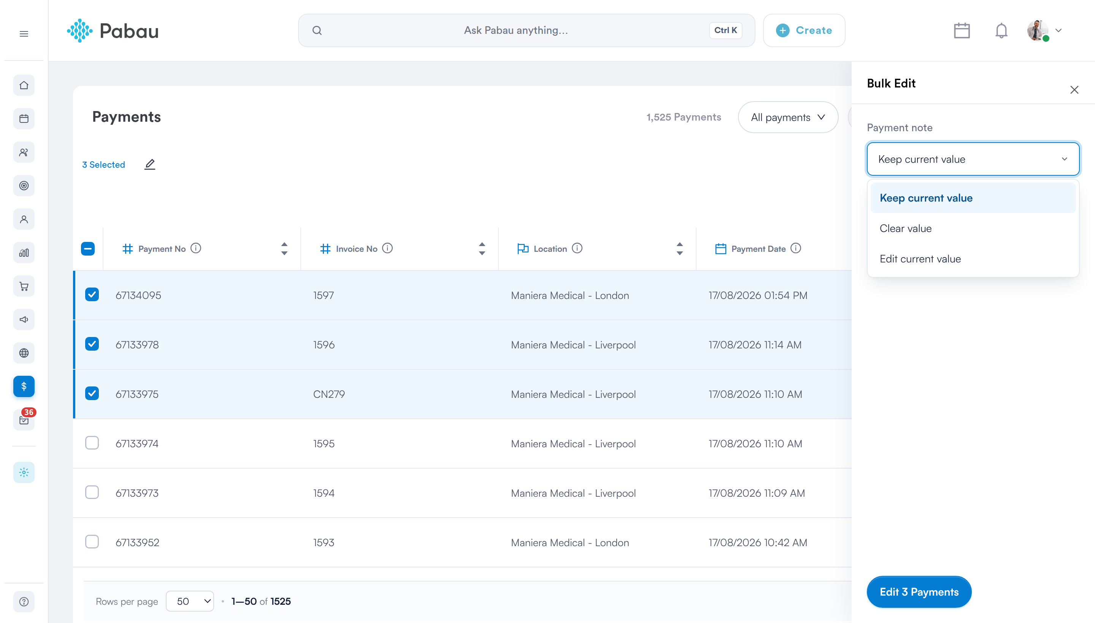Open the help question mark icon

24,602
